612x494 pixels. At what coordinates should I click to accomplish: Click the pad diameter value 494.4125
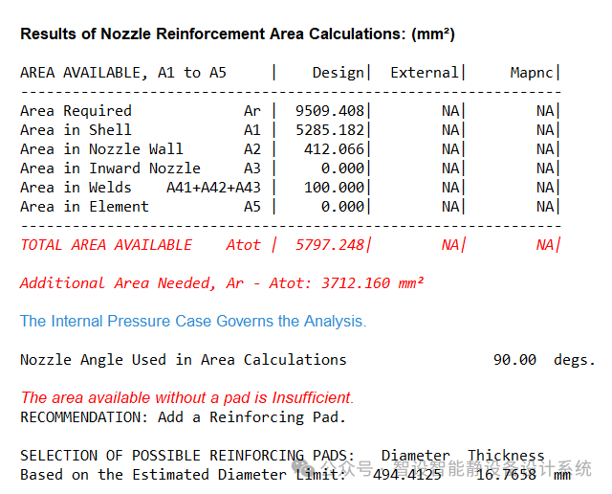point(407,475)
